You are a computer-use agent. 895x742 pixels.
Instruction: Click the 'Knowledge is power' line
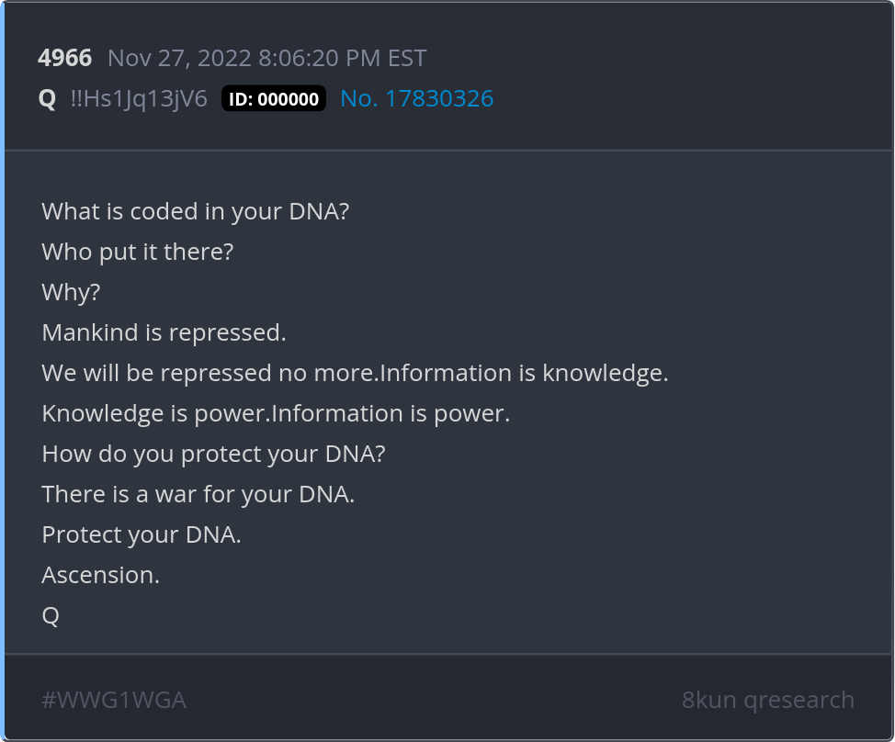(x=154, y=413)
